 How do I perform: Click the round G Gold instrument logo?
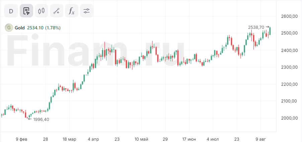click(x=9, y=28)
